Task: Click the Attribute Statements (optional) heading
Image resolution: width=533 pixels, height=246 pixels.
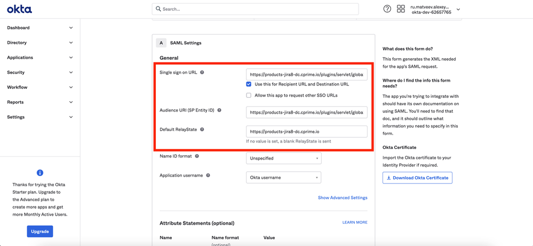Action: [197, 223]
